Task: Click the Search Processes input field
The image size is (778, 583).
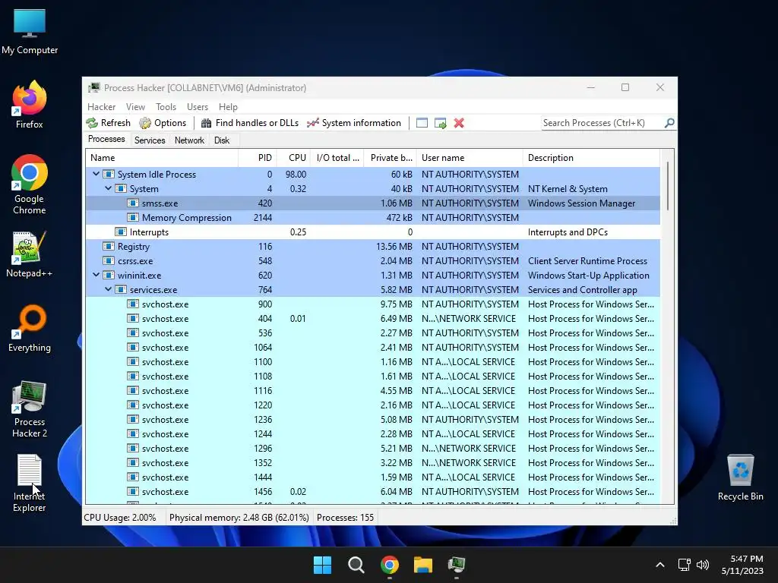Action: (x=602, y=123)
